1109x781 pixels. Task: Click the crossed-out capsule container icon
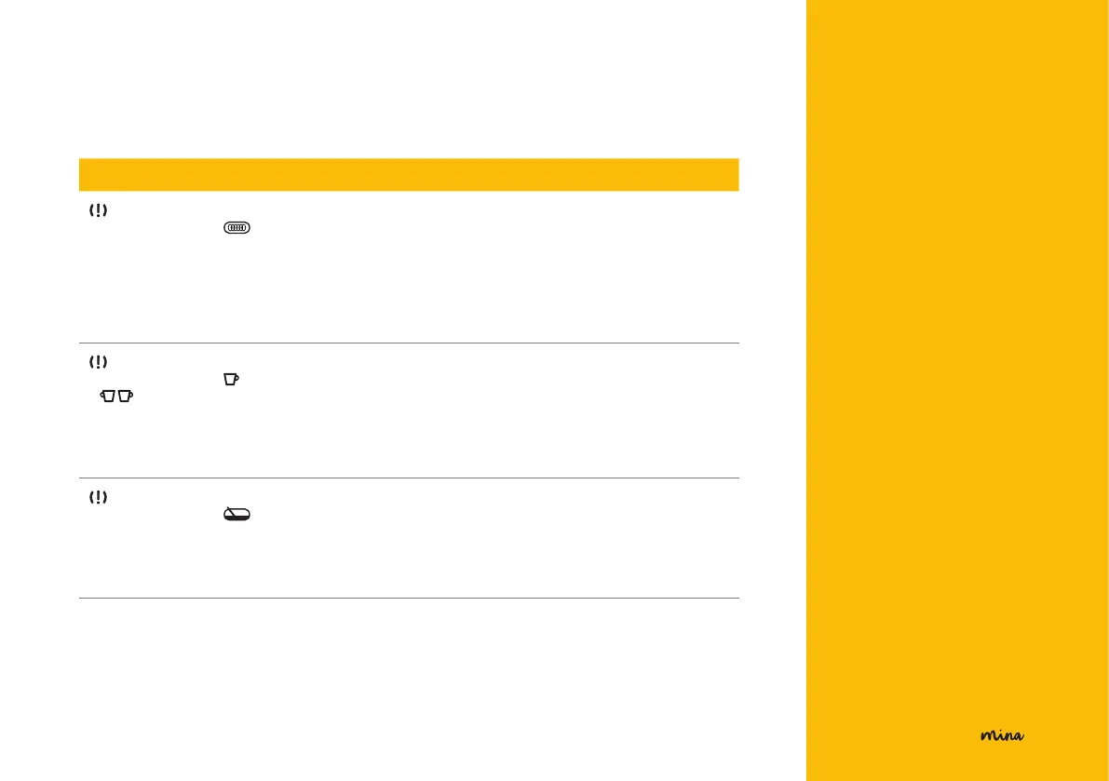[237, 515]
